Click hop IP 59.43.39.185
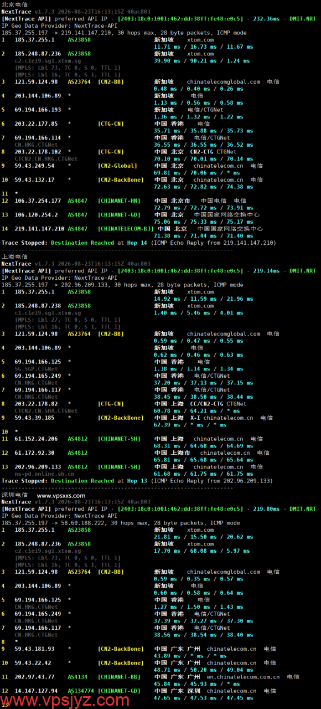 [34, 418]
